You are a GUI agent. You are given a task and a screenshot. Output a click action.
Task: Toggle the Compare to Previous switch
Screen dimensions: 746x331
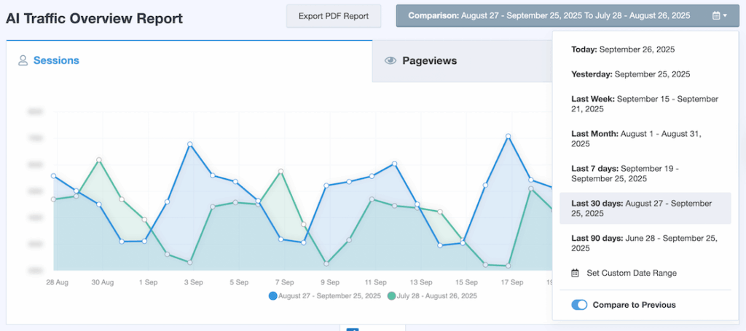click(579, 305)
